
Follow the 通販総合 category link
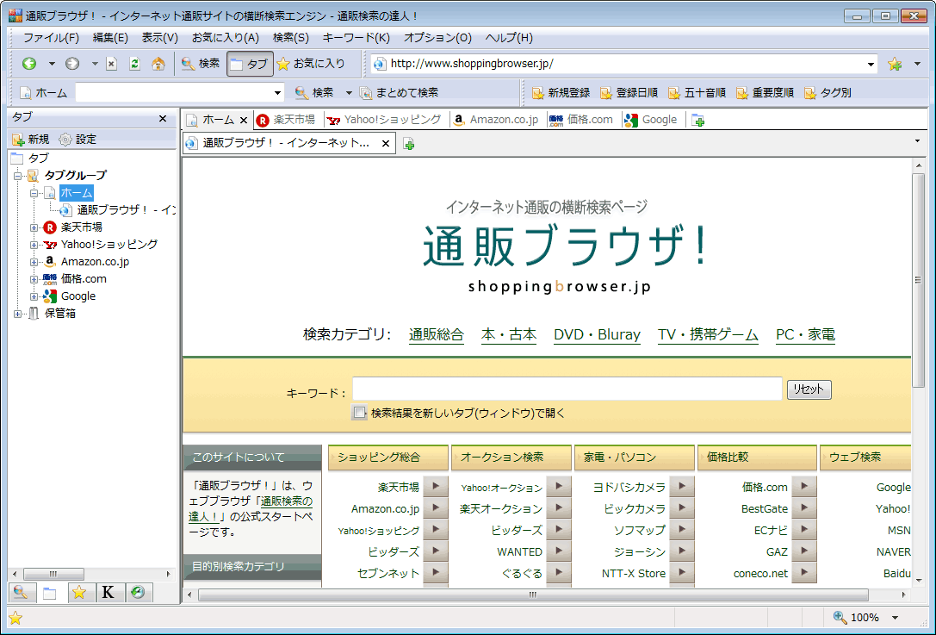tap(437, 335)
